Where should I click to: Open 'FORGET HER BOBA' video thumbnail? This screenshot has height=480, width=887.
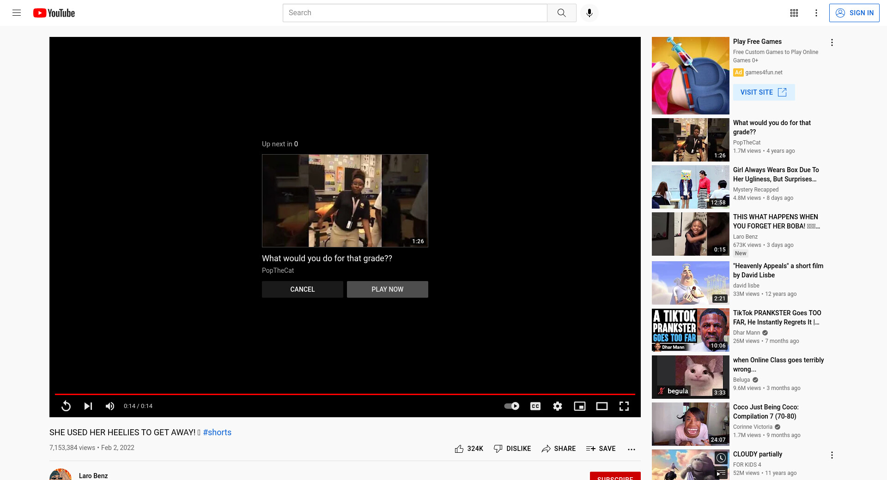coord(691,234)
